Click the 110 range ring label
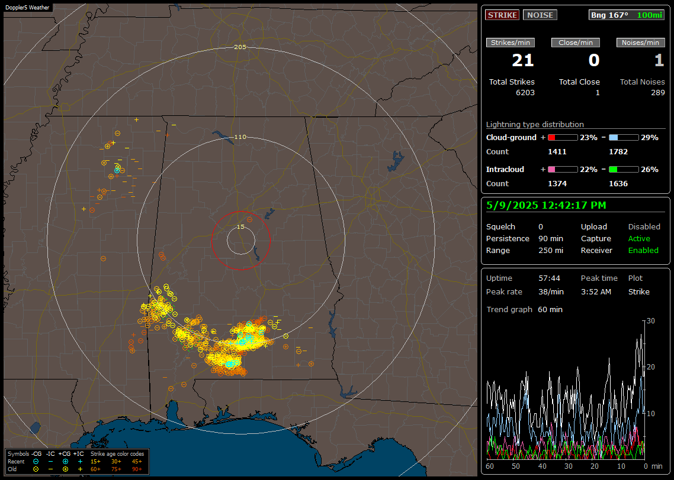This screenshot has width=674, height=480. click(240, 137)
